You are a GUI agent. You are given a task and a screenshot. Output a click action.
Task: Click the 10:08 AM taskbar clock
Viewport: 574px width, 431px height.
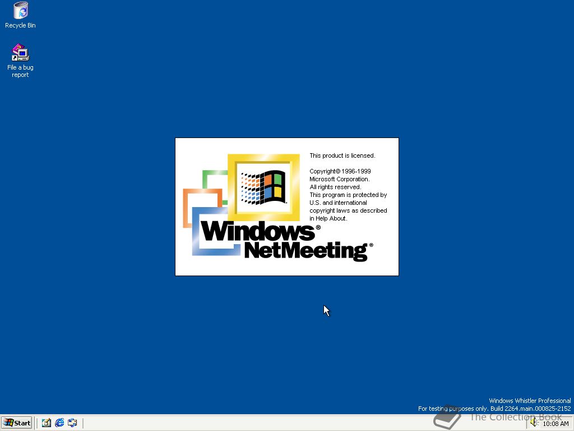point(556,424)
